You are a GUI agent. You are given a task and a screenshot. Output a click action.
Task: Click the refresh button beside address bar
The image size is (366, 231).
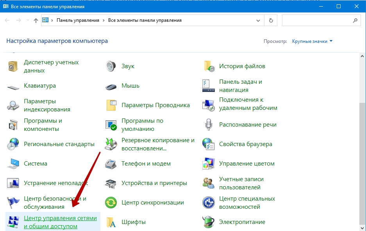coord(271,20)
